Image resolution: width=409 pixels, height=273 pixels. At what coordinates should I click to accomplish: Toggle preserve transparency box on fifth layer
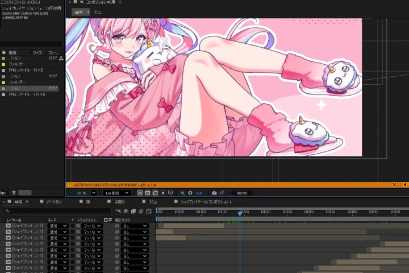73,250
